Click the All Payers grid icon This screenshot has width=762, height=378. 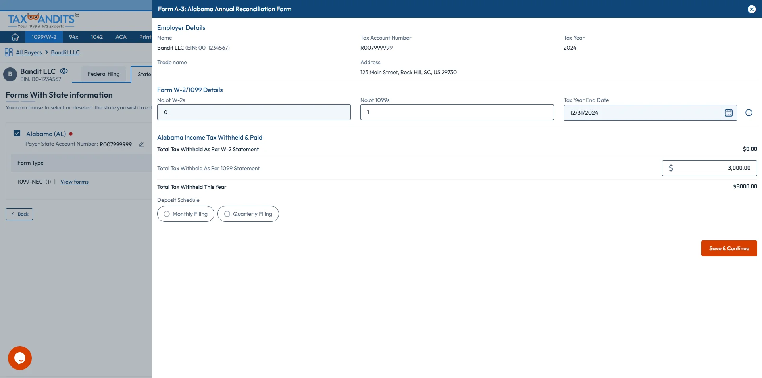[x=9, y=52]
